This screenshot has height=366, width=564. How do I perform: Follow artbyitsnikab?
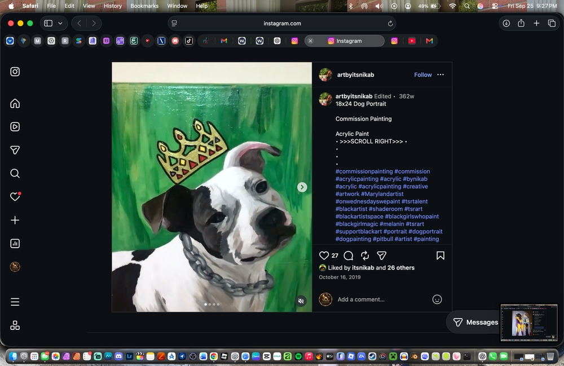tap(422, 75)
